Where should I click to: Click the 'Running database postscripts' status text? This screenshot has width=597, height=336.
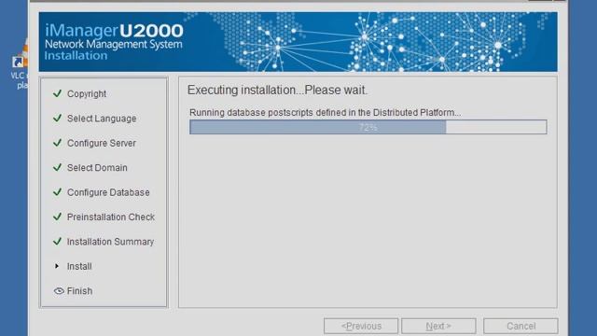(326, 113)
